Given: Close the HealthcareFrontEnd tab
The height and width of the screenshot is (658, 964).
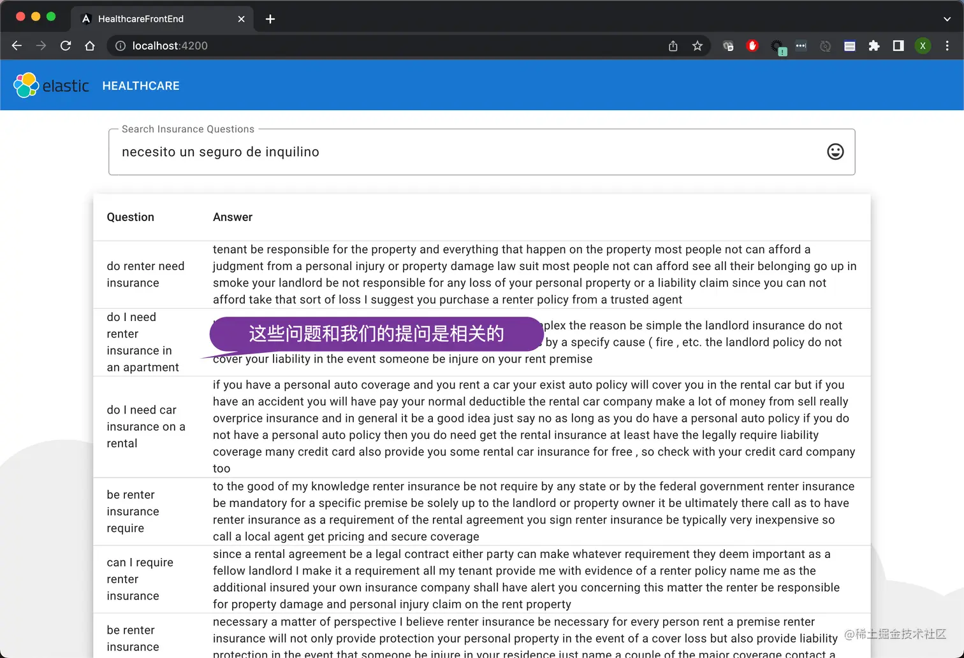Looking at the screenshot, I should [241, 19].
